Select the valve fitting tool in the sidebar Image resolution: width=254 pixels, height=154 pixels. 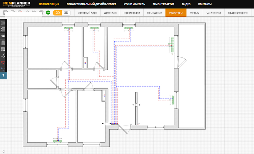tap(3, 56)
